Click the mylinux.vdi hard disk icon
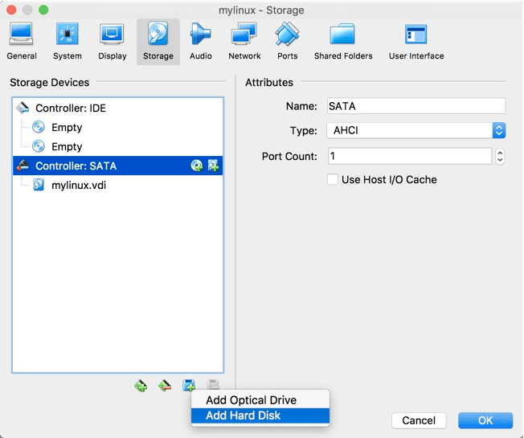This screenshot has height=438, width=524. click(x=39, y=185)
